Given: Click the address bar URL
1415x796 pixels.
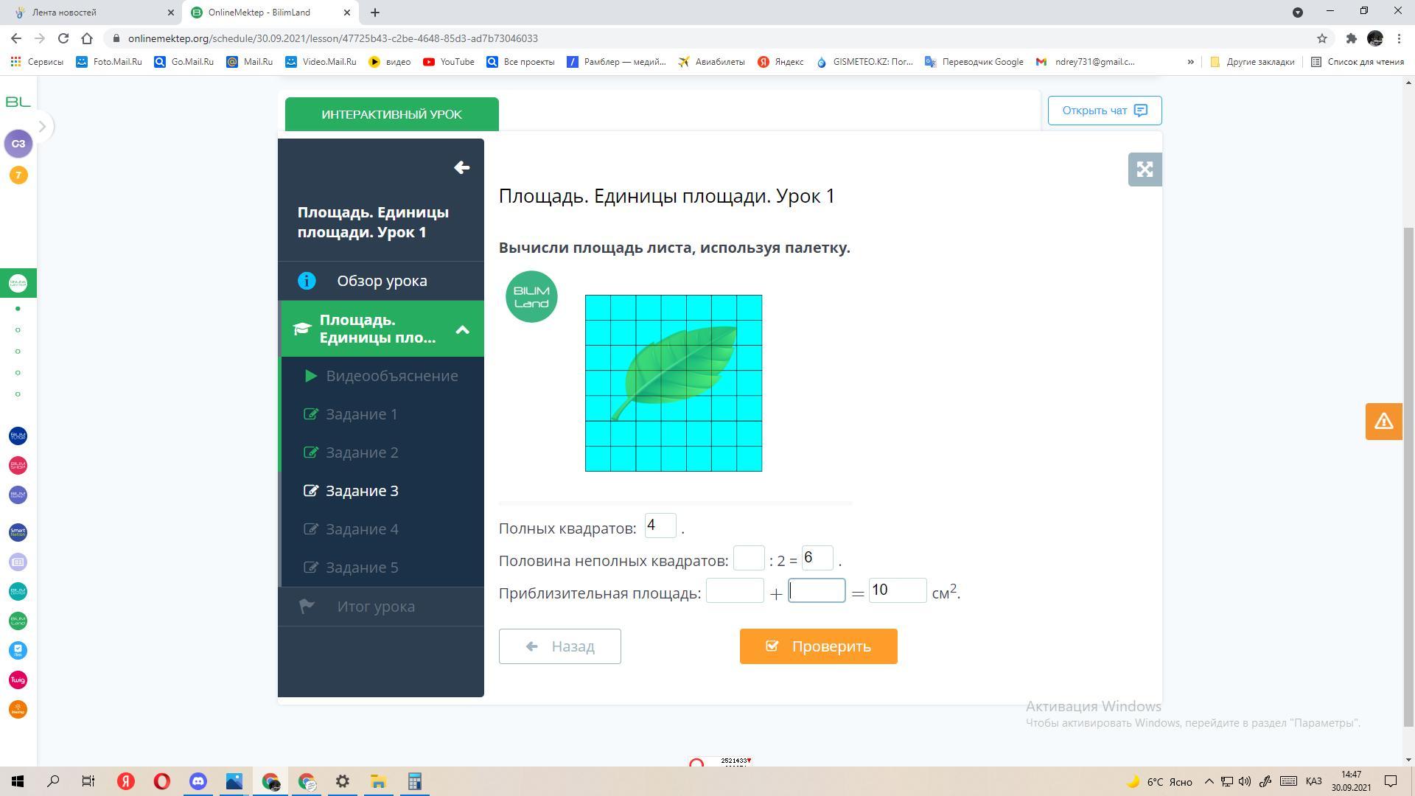Looking at the screenshot, I should click(x=332, y=38).
